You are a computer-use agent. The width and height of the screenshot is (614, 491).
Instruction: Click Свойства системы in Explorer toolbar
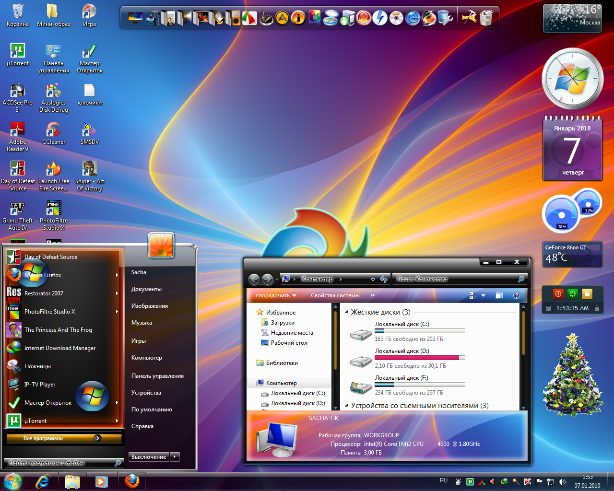pos(335,295)
